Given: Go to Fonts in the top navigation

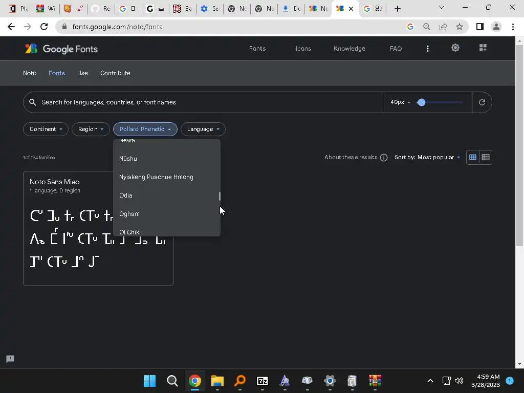Looking at the screenshot, I should point(257,49).
